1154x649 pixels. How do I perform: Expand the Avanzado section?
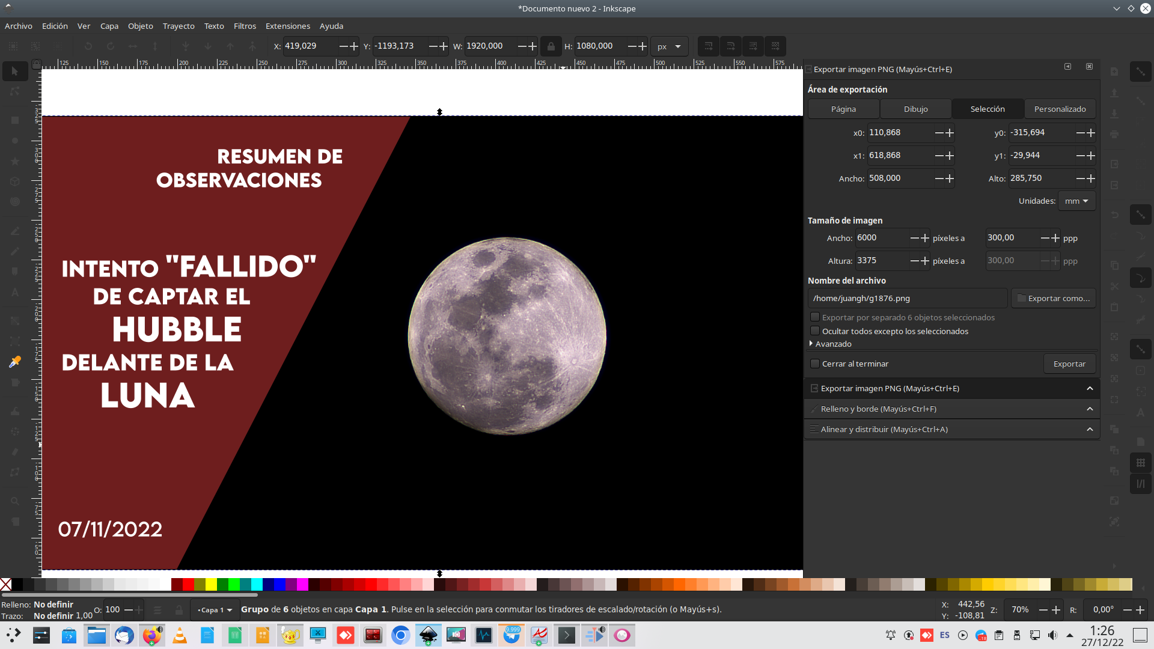[x=830, y=344]
